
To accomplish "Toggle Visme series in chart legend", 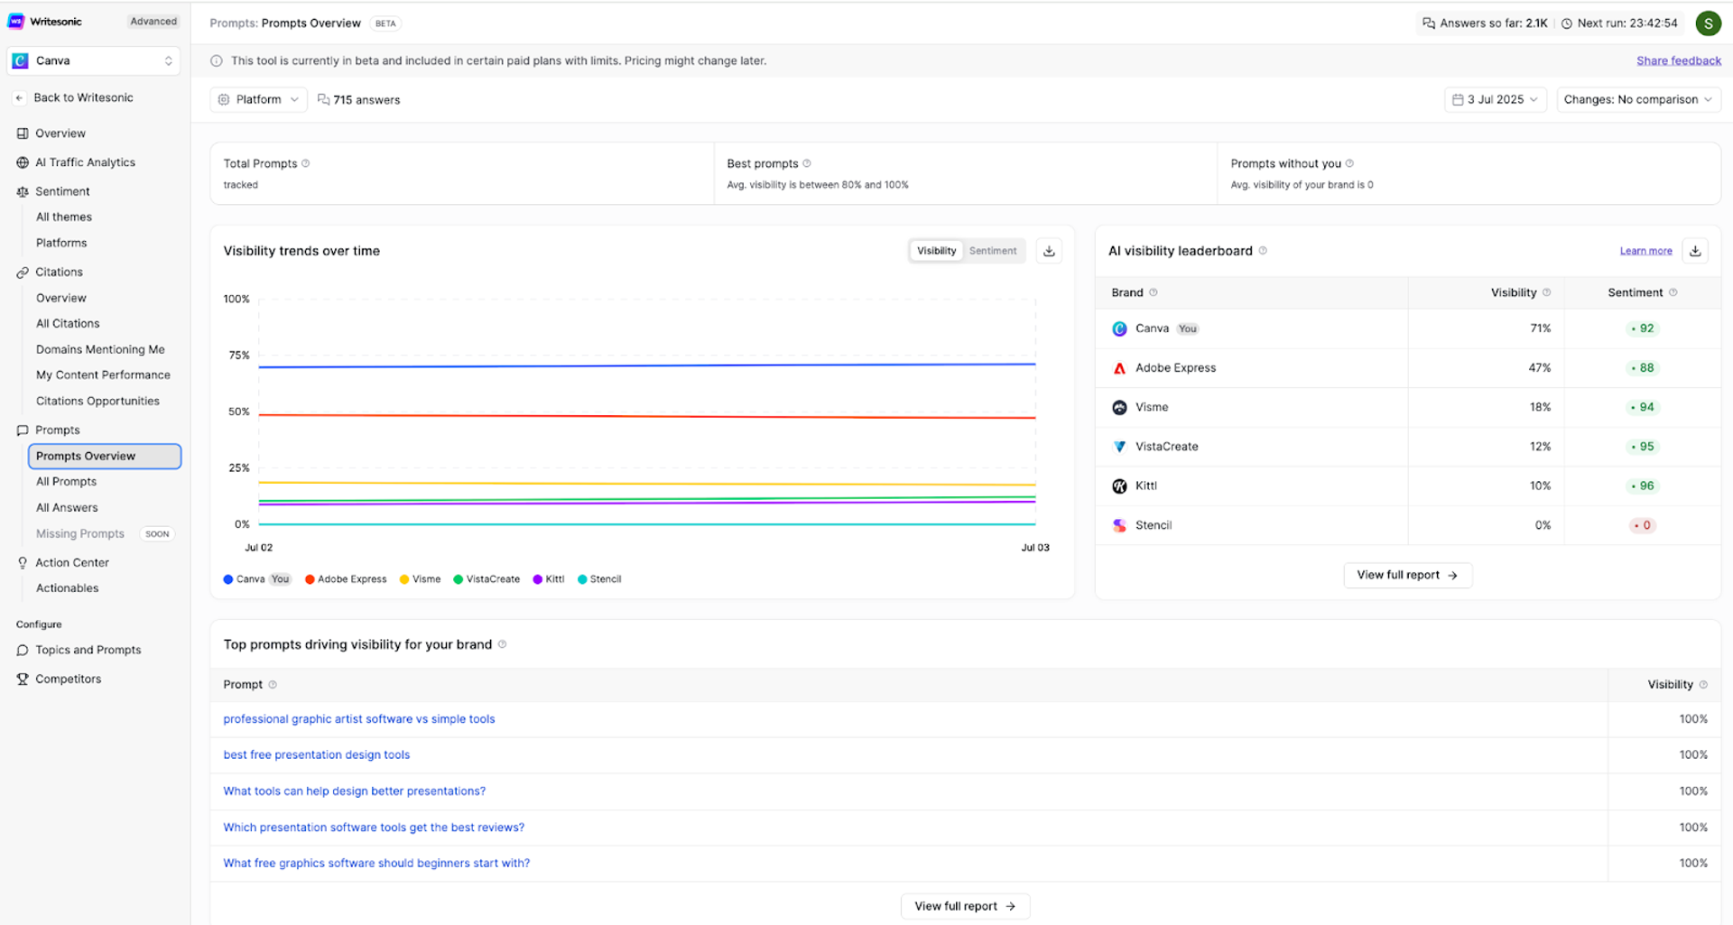I will (420, 579).
